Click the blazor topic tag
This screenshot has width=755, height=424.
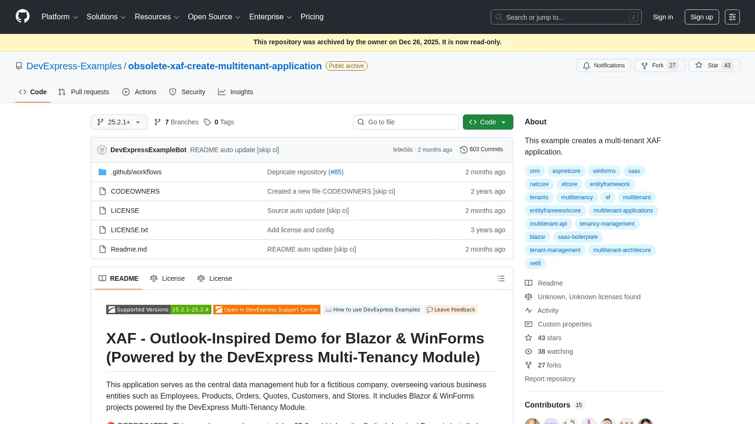click(x=537, y=237)
